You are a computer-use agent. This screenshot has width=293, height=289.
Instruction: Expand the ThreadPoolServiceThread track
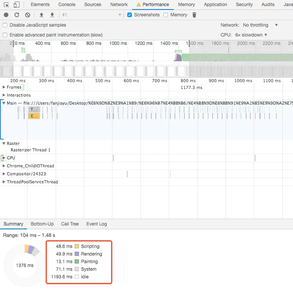pos(4,182)
